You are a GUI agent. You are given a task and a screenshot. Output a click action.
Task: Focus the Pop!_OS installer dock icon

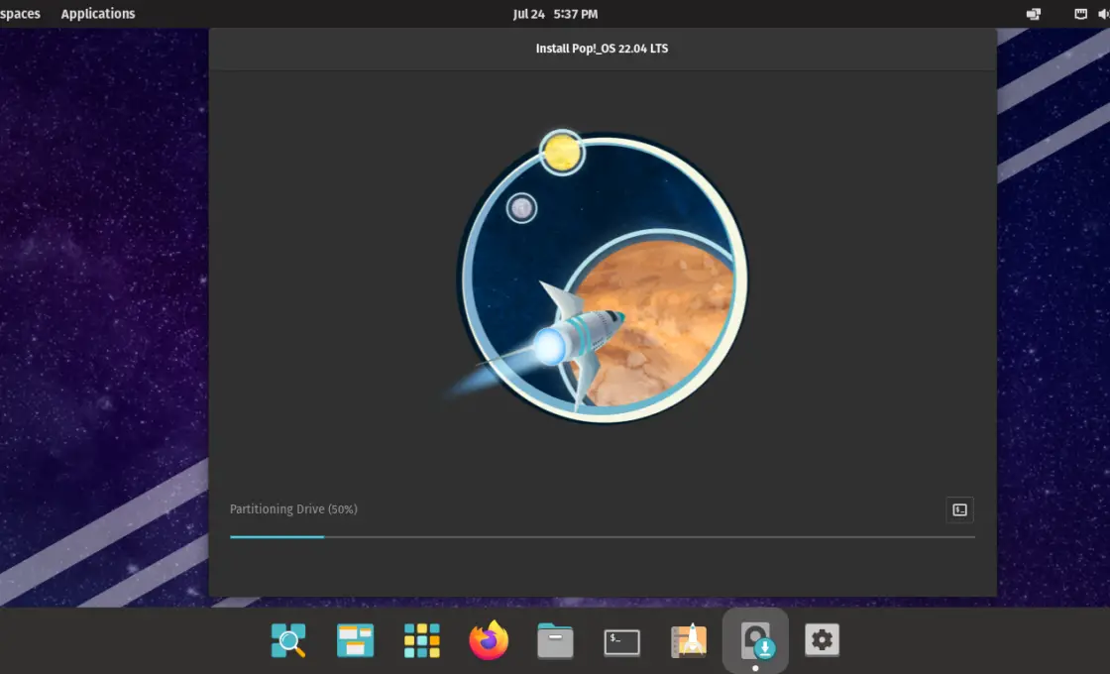point(755,640)
